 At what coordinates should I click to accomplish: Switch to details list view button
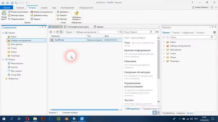154,113
